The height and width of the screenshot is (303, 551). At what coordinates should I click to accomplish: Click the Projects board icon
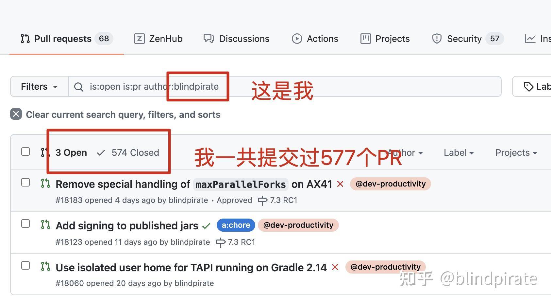(365, 39)
